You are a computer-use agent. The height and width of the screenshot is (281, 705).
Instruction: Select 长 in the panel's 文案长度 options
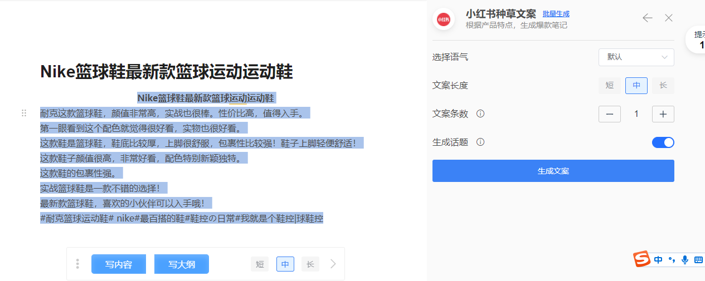(x=663, y=86)
